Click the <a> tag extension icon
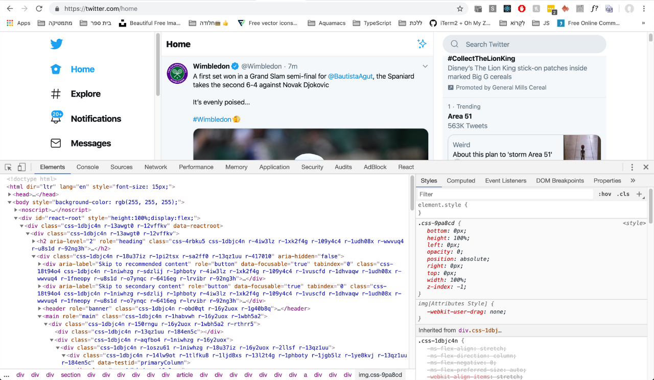654x380 pixels. tap(609, 9)
